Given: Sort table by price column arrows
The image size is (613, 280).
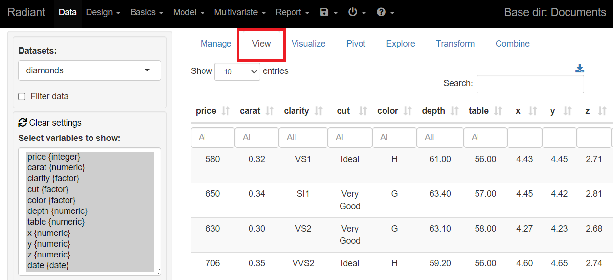Looking at the screenshot, I should click(x=226, y=111).
